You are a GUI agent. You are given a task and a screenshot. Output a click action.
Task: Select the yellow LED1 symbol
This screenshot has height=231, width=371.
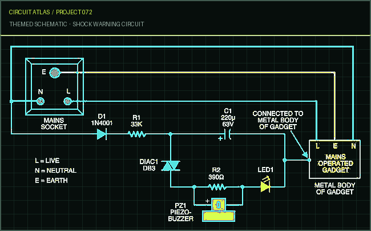pyautogui.click(x=265, y=185)
